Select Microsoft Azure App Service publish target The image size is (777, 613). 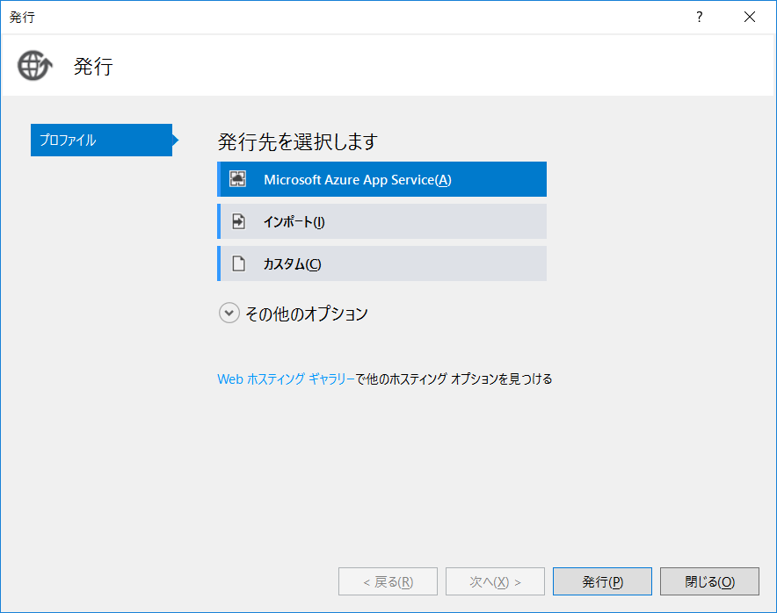(x=381, y=179)
